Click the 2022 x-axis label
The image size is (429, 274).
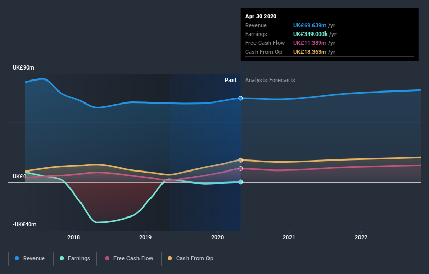361,237
